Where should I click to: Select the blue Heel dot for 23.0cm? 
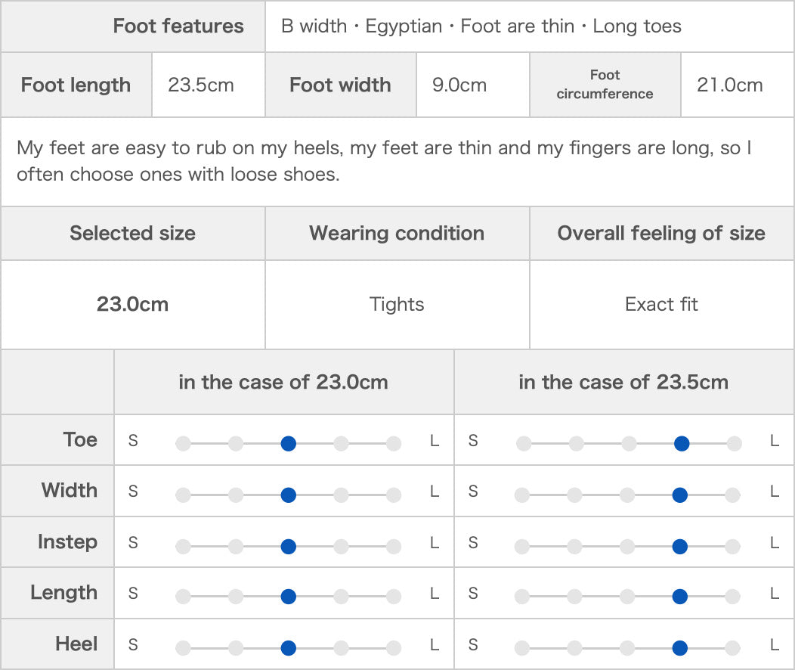click(288, 647)
